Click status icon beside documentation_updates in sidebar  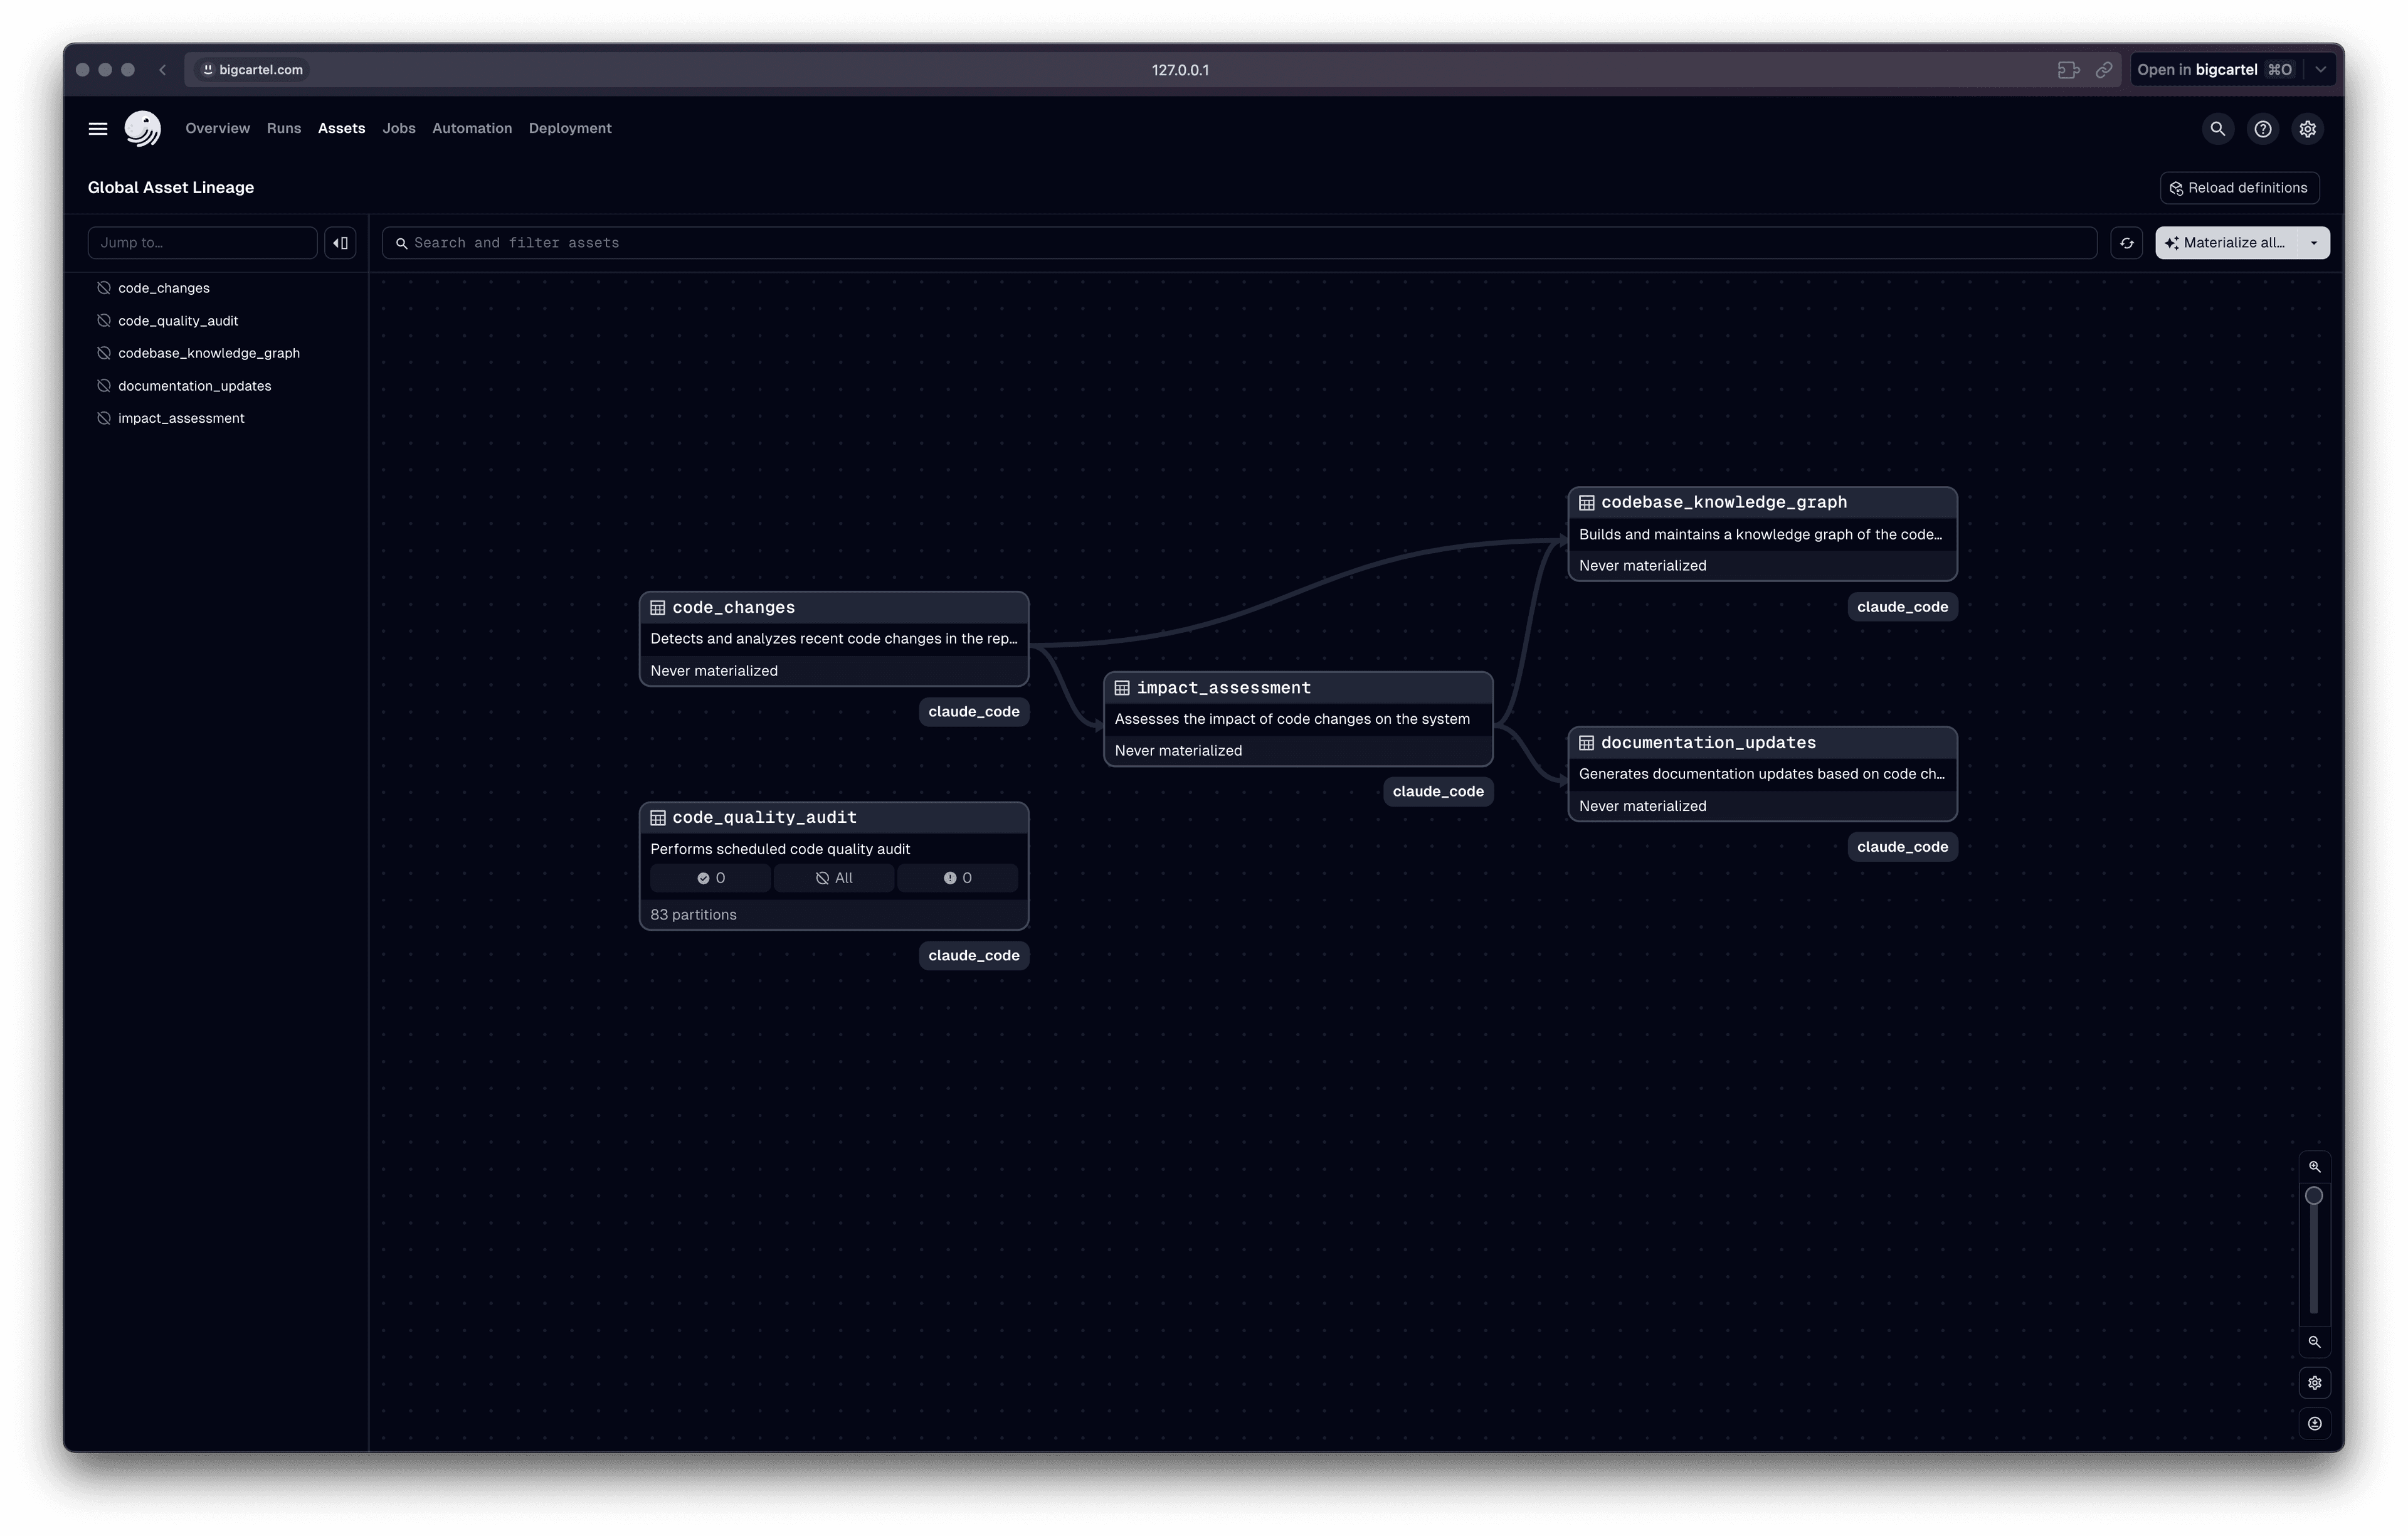104,386
